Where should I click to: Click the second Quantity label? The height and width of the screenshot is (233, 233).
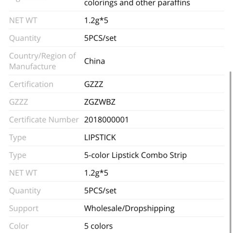click(25, 191)
